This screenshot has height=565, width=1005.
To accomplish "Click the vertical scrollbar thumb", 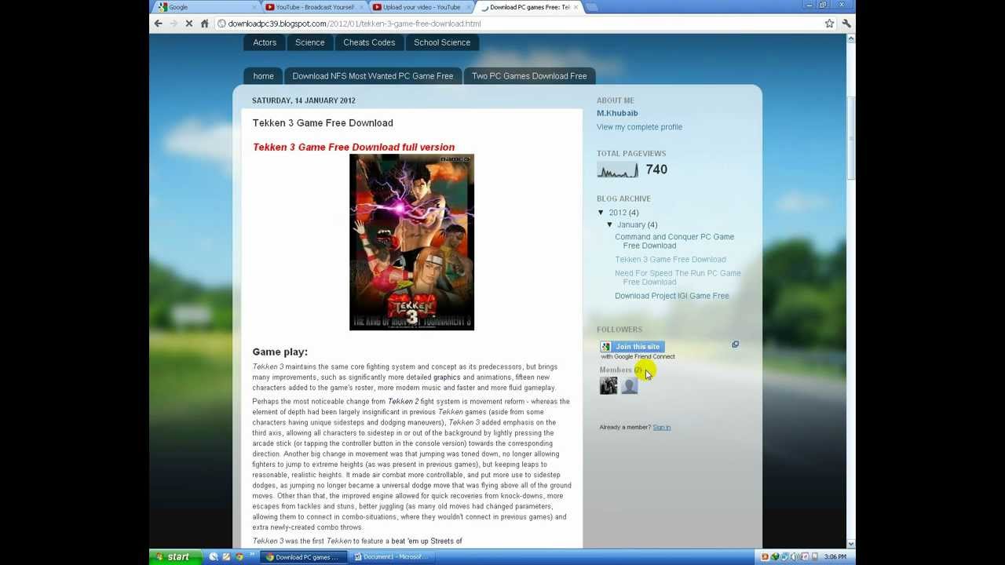I will point(850,137).
